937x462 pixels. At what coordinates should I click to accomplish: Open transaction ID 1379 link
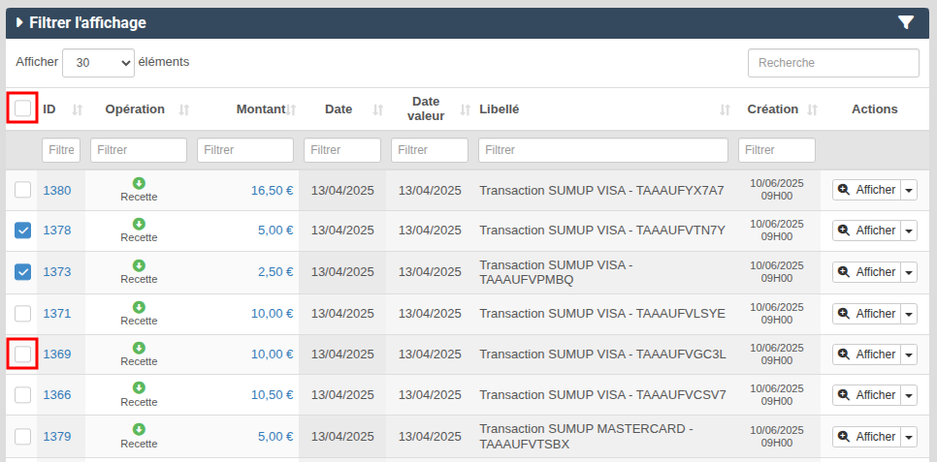point(57,436)
